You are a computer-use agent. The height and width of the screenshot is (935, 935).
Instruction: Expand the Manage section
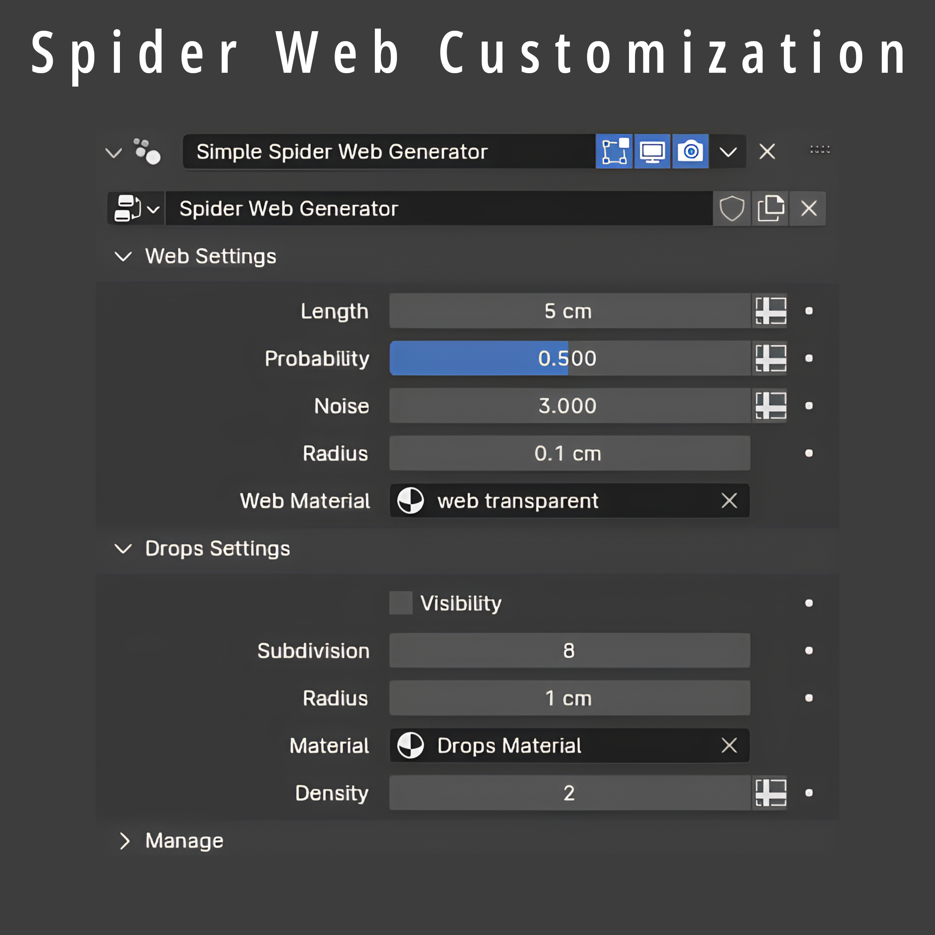[x=124, y=841]
